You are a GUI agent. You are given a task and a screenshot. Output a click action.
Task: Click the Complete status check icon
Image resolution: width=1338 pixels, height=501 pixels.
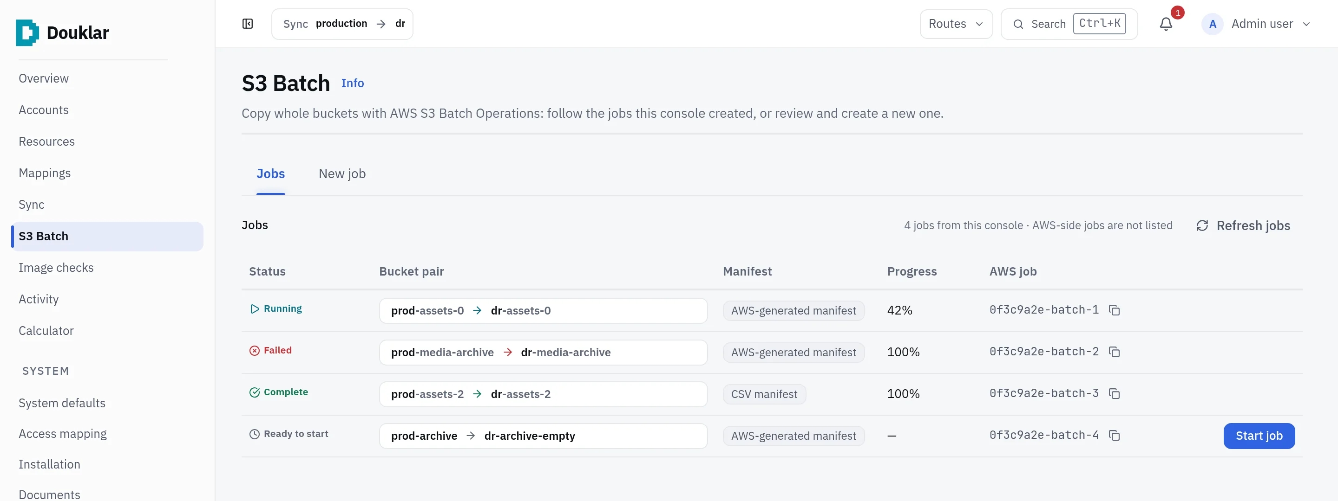(x=255, y=392)
